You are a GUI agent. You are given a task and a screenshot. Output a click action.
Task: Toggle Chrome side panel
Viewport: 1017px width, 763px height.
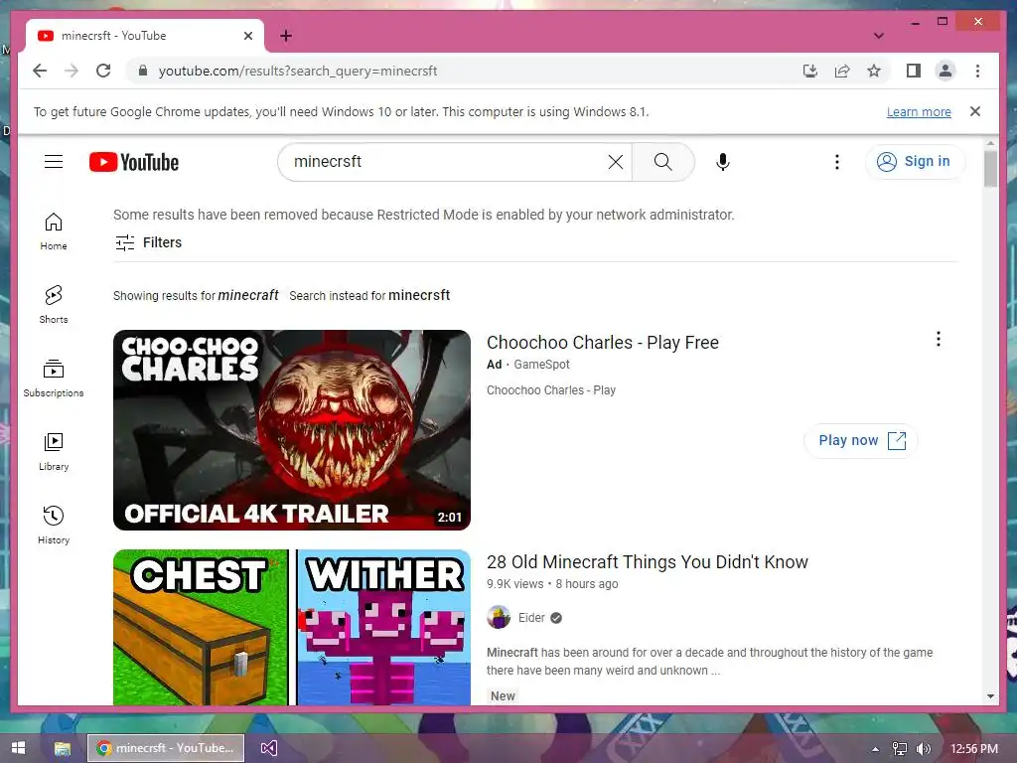[x=914, y=71]
